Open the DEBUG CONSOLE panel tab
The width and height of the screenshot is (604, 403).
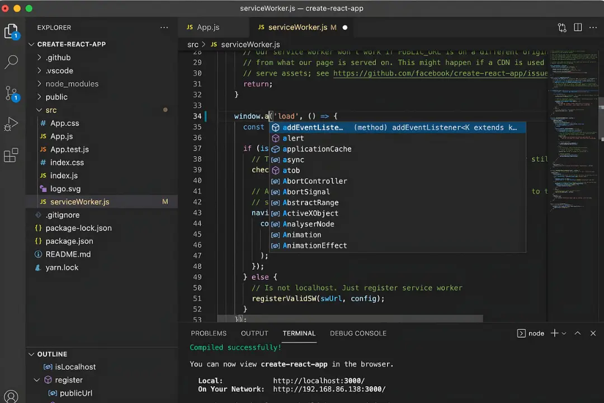pos(358,333)
